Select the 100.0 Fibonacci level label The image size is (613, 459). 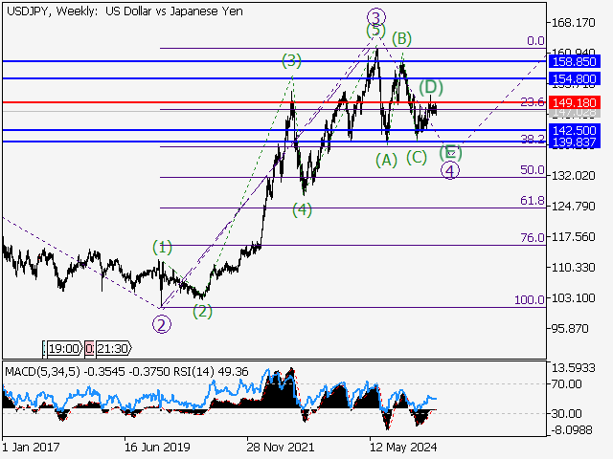(529, 300)
